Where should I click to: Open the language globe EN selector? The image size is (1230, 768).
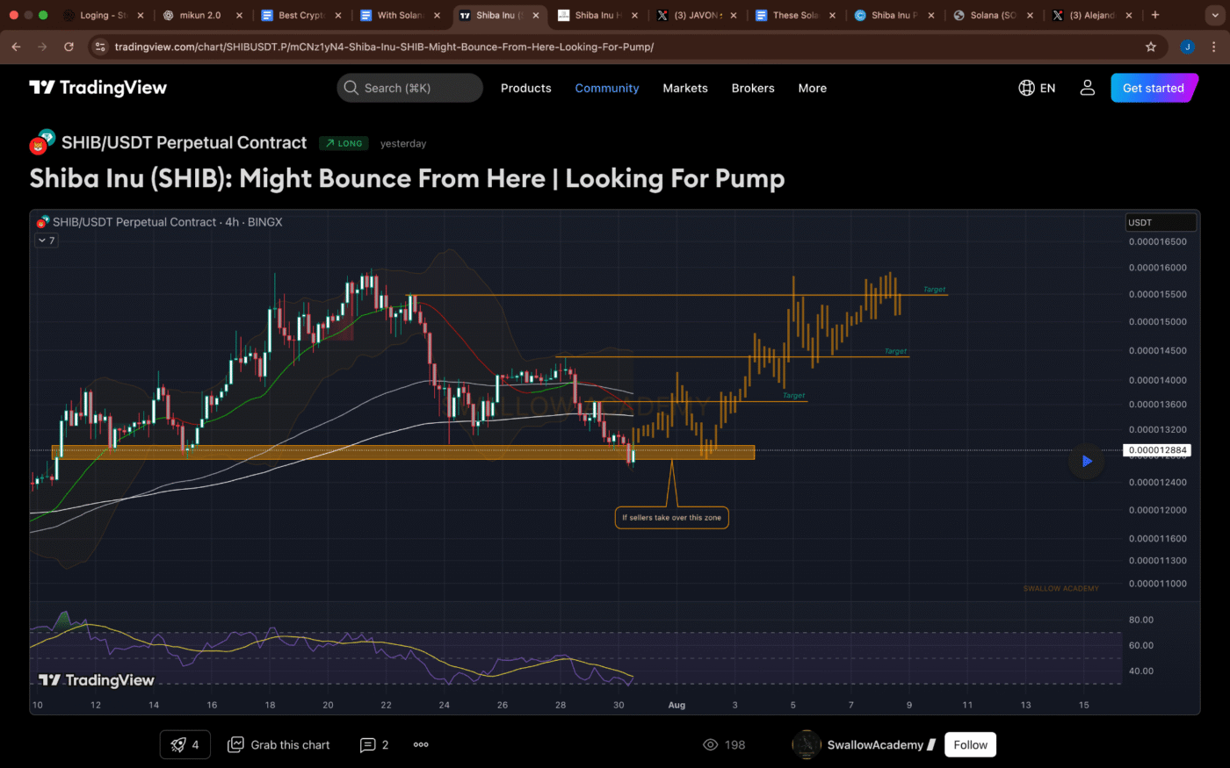click(x=1037, y=88)
